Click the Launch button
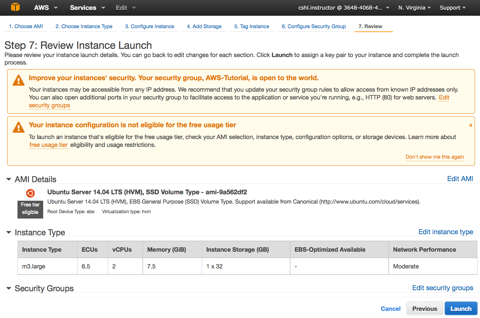This screenshot has width=480, height=318. [x=461, y=308]
